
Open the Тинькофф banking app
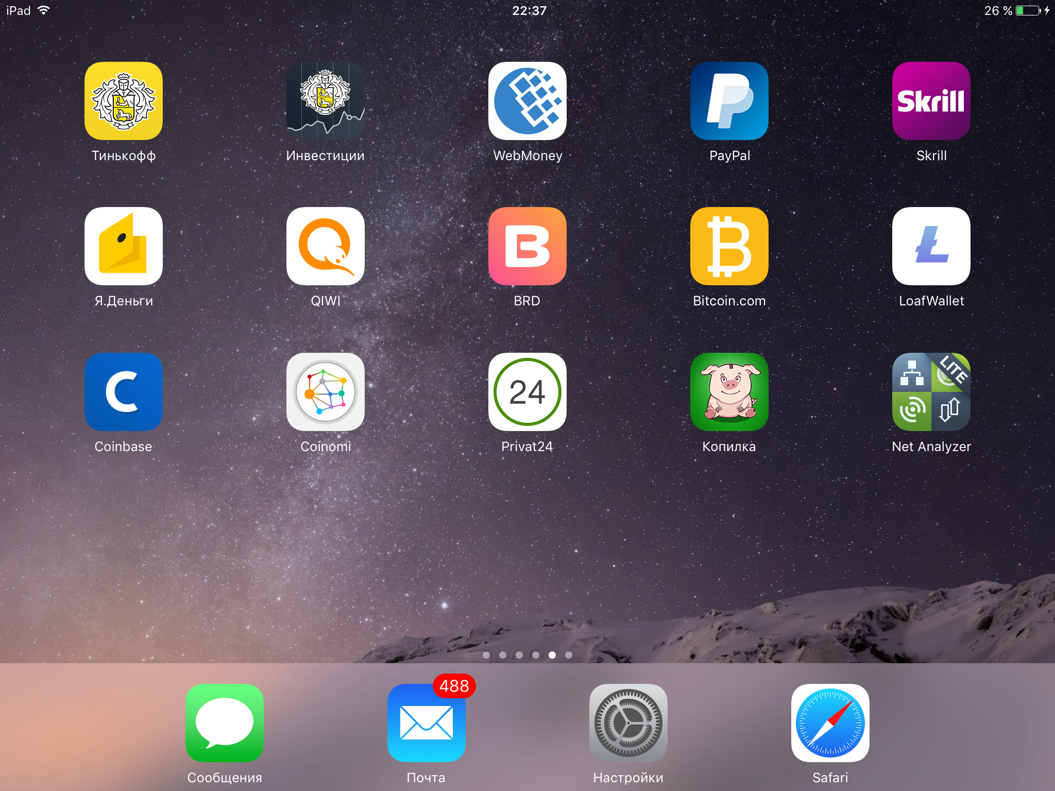pyautogui.click(x=124, y=101)
